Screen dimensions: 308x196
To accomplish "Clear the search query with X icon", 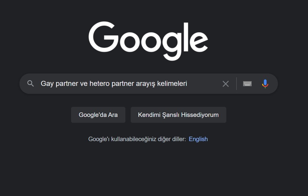I will [x=225, y=84].
